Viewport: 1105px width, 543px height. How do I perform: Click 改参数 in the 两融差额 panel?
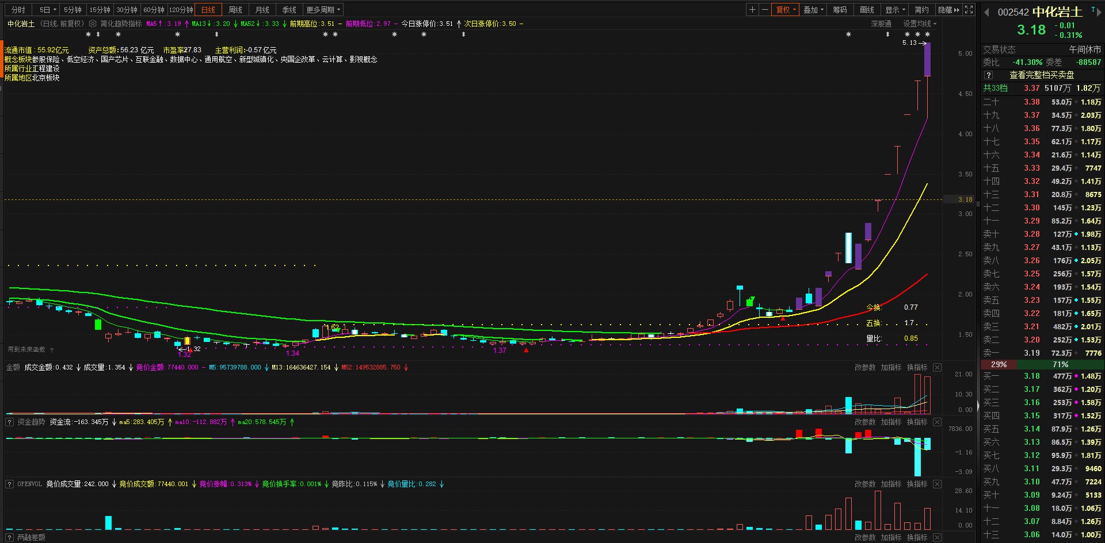[865, 538]
